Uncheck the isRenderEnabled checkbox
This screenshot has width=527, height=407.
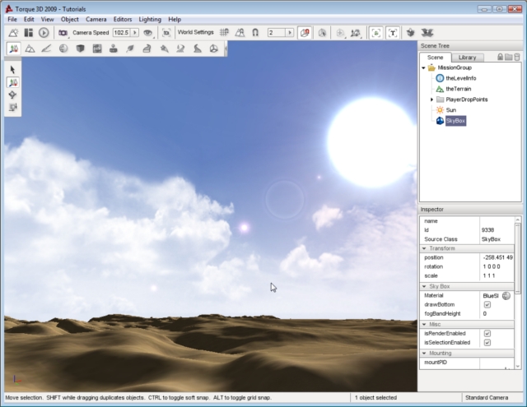tap(487, 333)
